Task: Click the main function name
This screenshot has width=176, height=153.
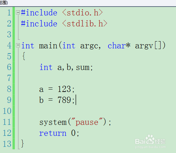Action: click(x=48, y=46)
